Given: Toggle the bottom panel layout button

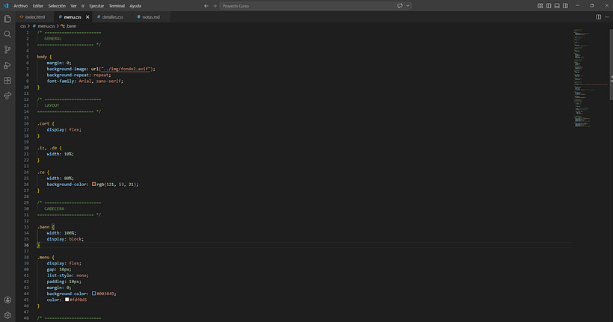Looking at the screenshot, I should 557,6.
